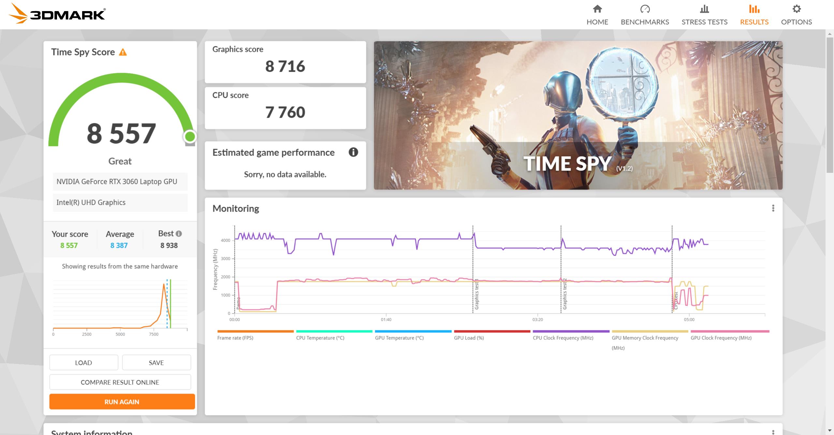Screen dimensions: 834x435
Task: Open the Options gear icon
Action: click(x=796, y=9)
